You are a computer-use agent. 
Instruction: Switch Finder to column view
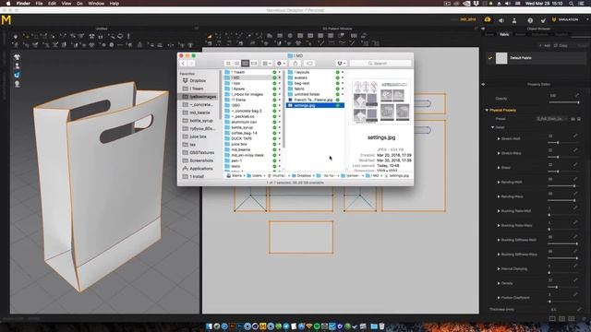pyautogui.click(x=246, y=64)
